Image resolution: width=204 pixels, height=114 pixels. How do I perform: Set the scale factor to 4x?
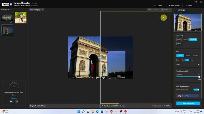pos(187,60)
